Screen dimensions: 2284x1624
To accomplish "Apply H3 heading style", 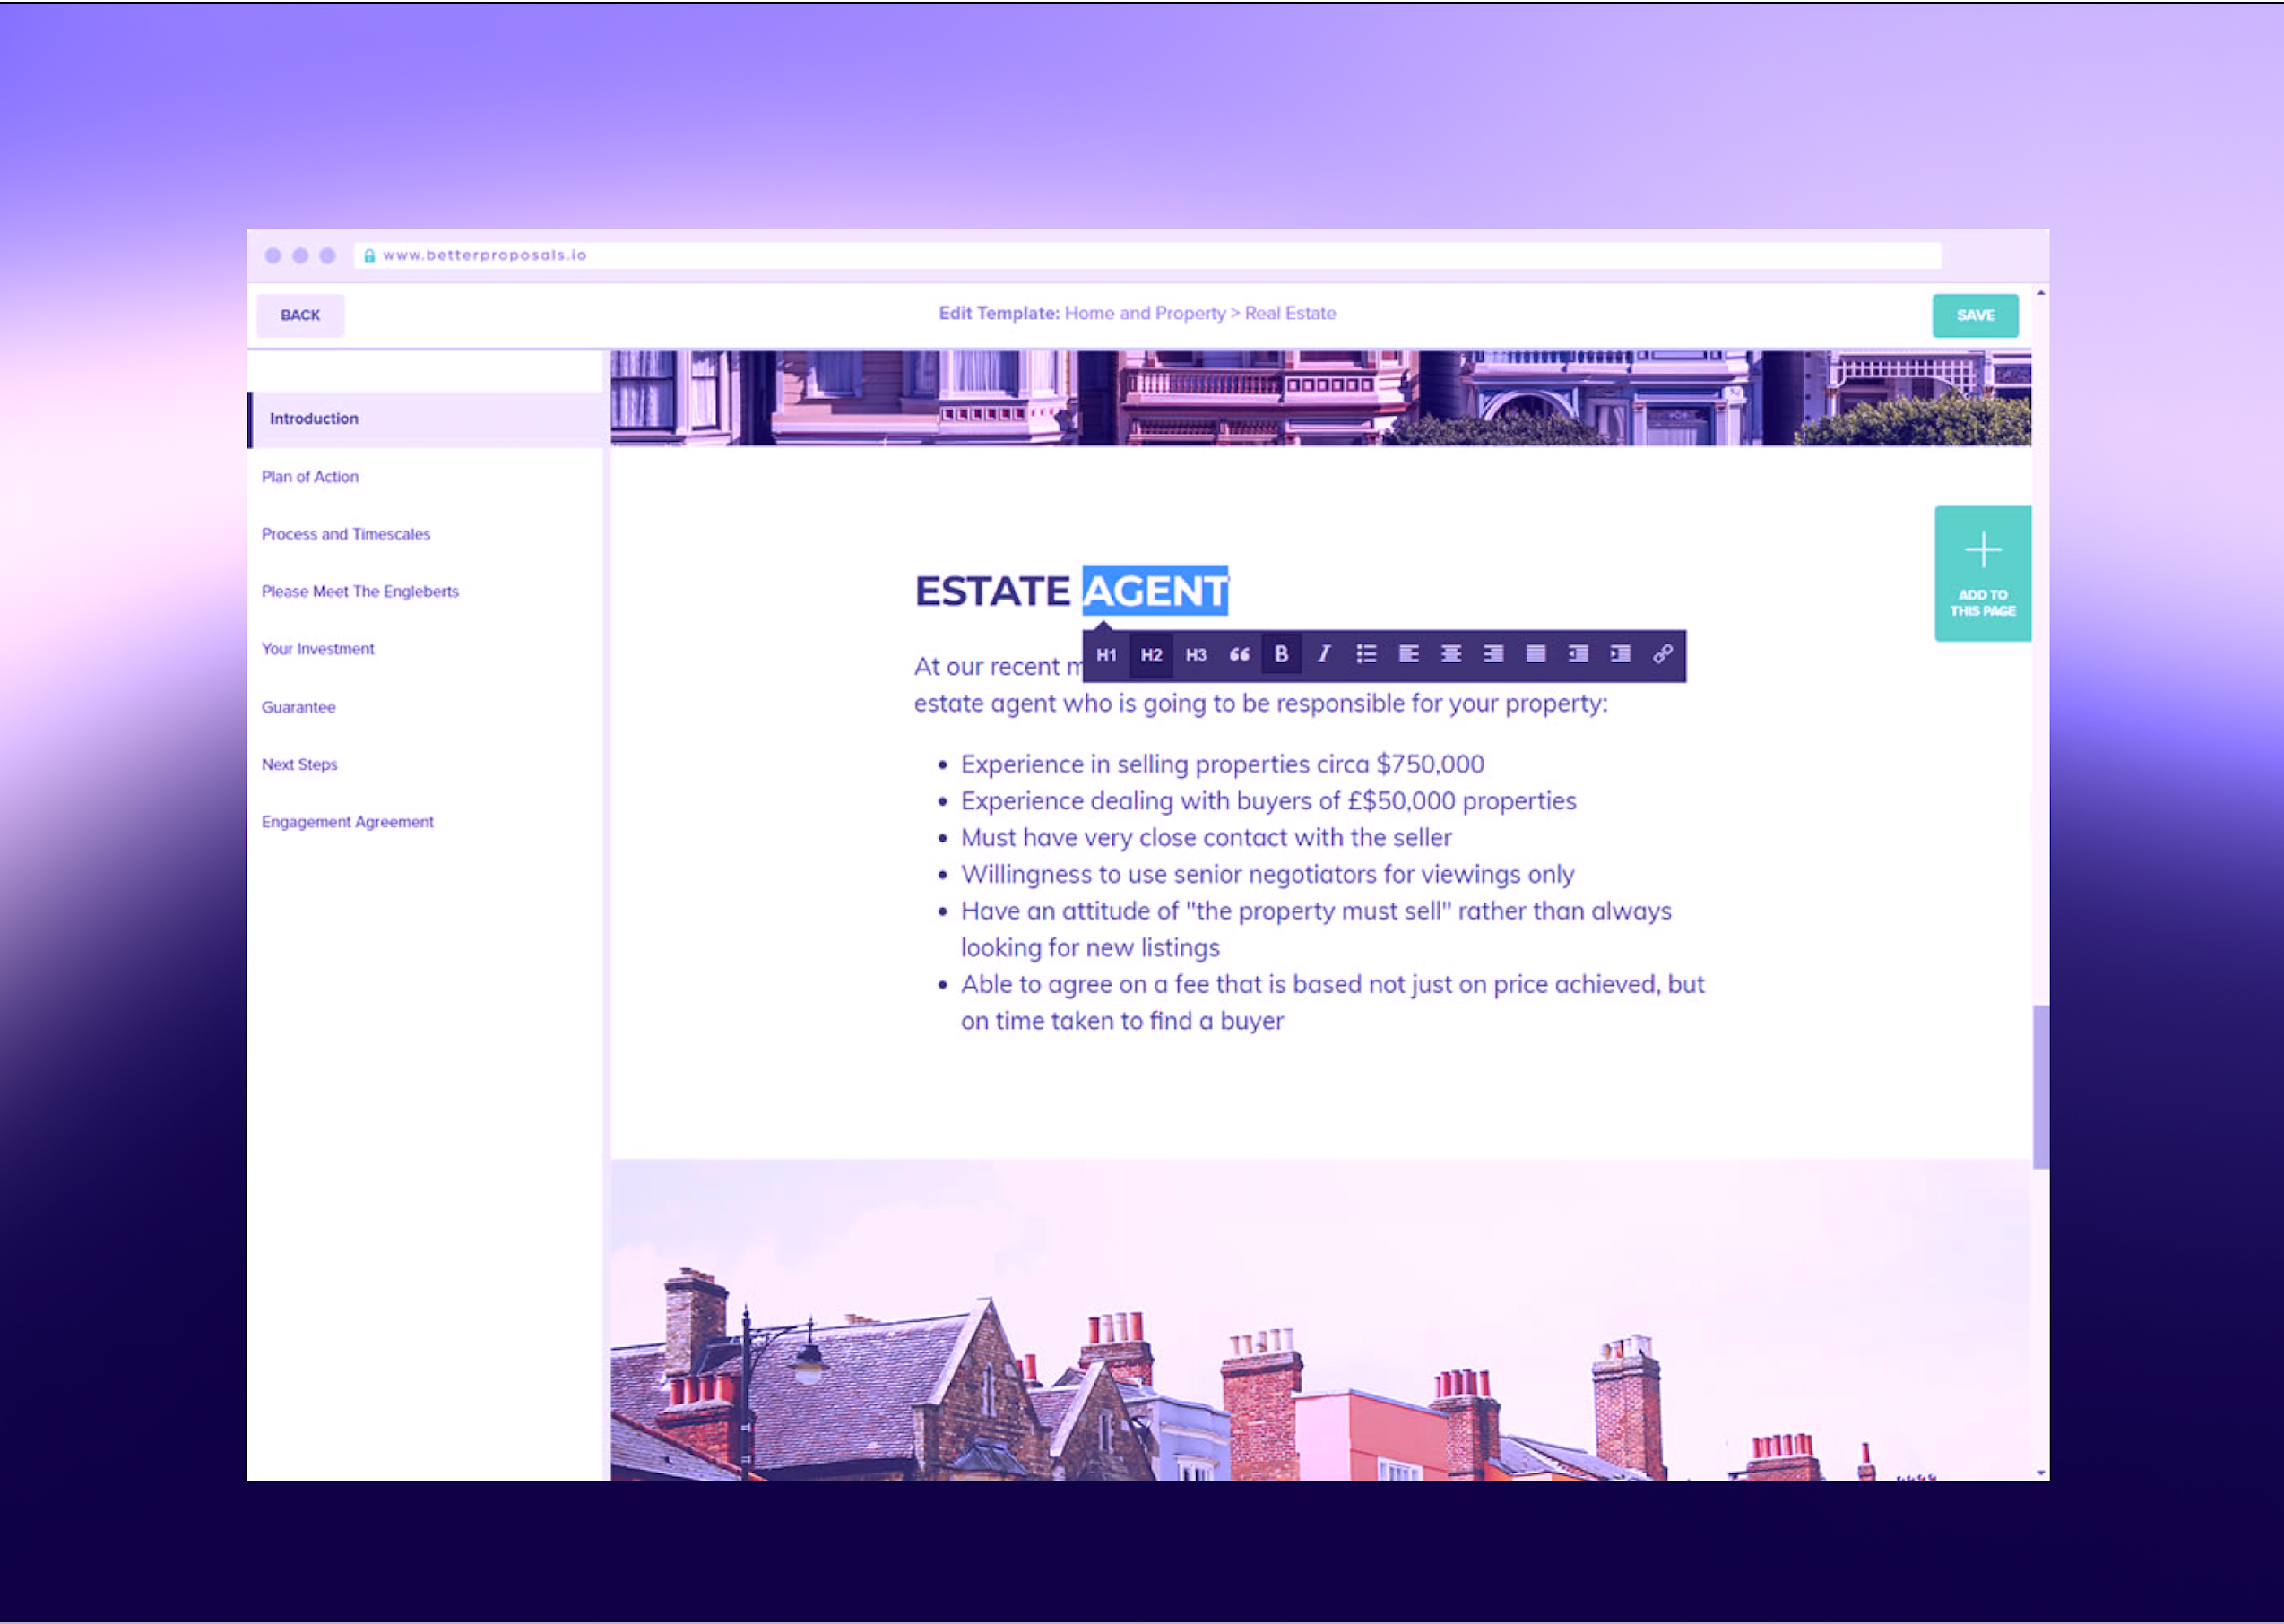I will tap(1196, 655).
